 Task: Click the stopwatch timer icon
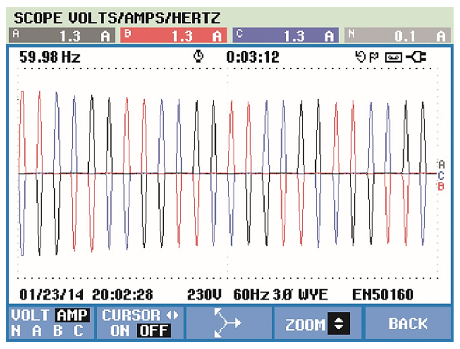pyautogui.click(x=198, y=56)
